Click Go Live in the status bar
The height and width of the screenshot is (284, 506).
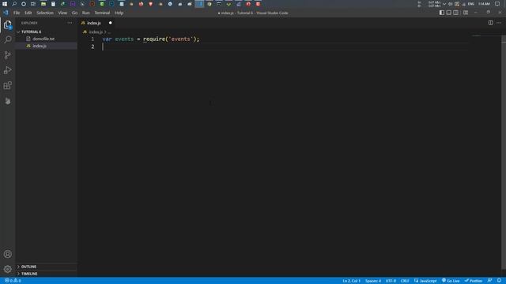(451, 281)
